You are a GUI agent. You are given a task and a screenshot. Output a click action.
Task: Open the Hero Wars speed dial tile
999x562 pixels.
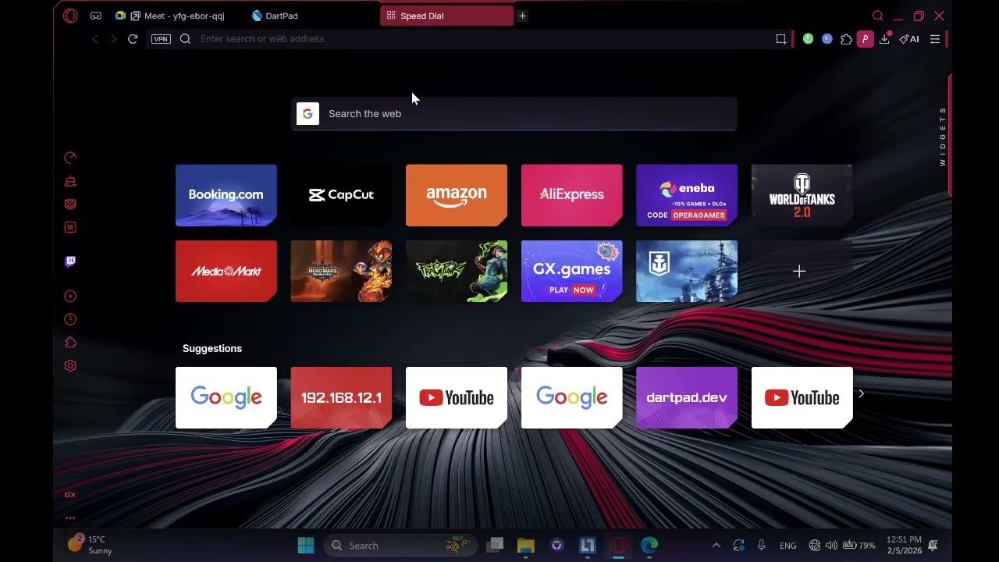(341, 271)
